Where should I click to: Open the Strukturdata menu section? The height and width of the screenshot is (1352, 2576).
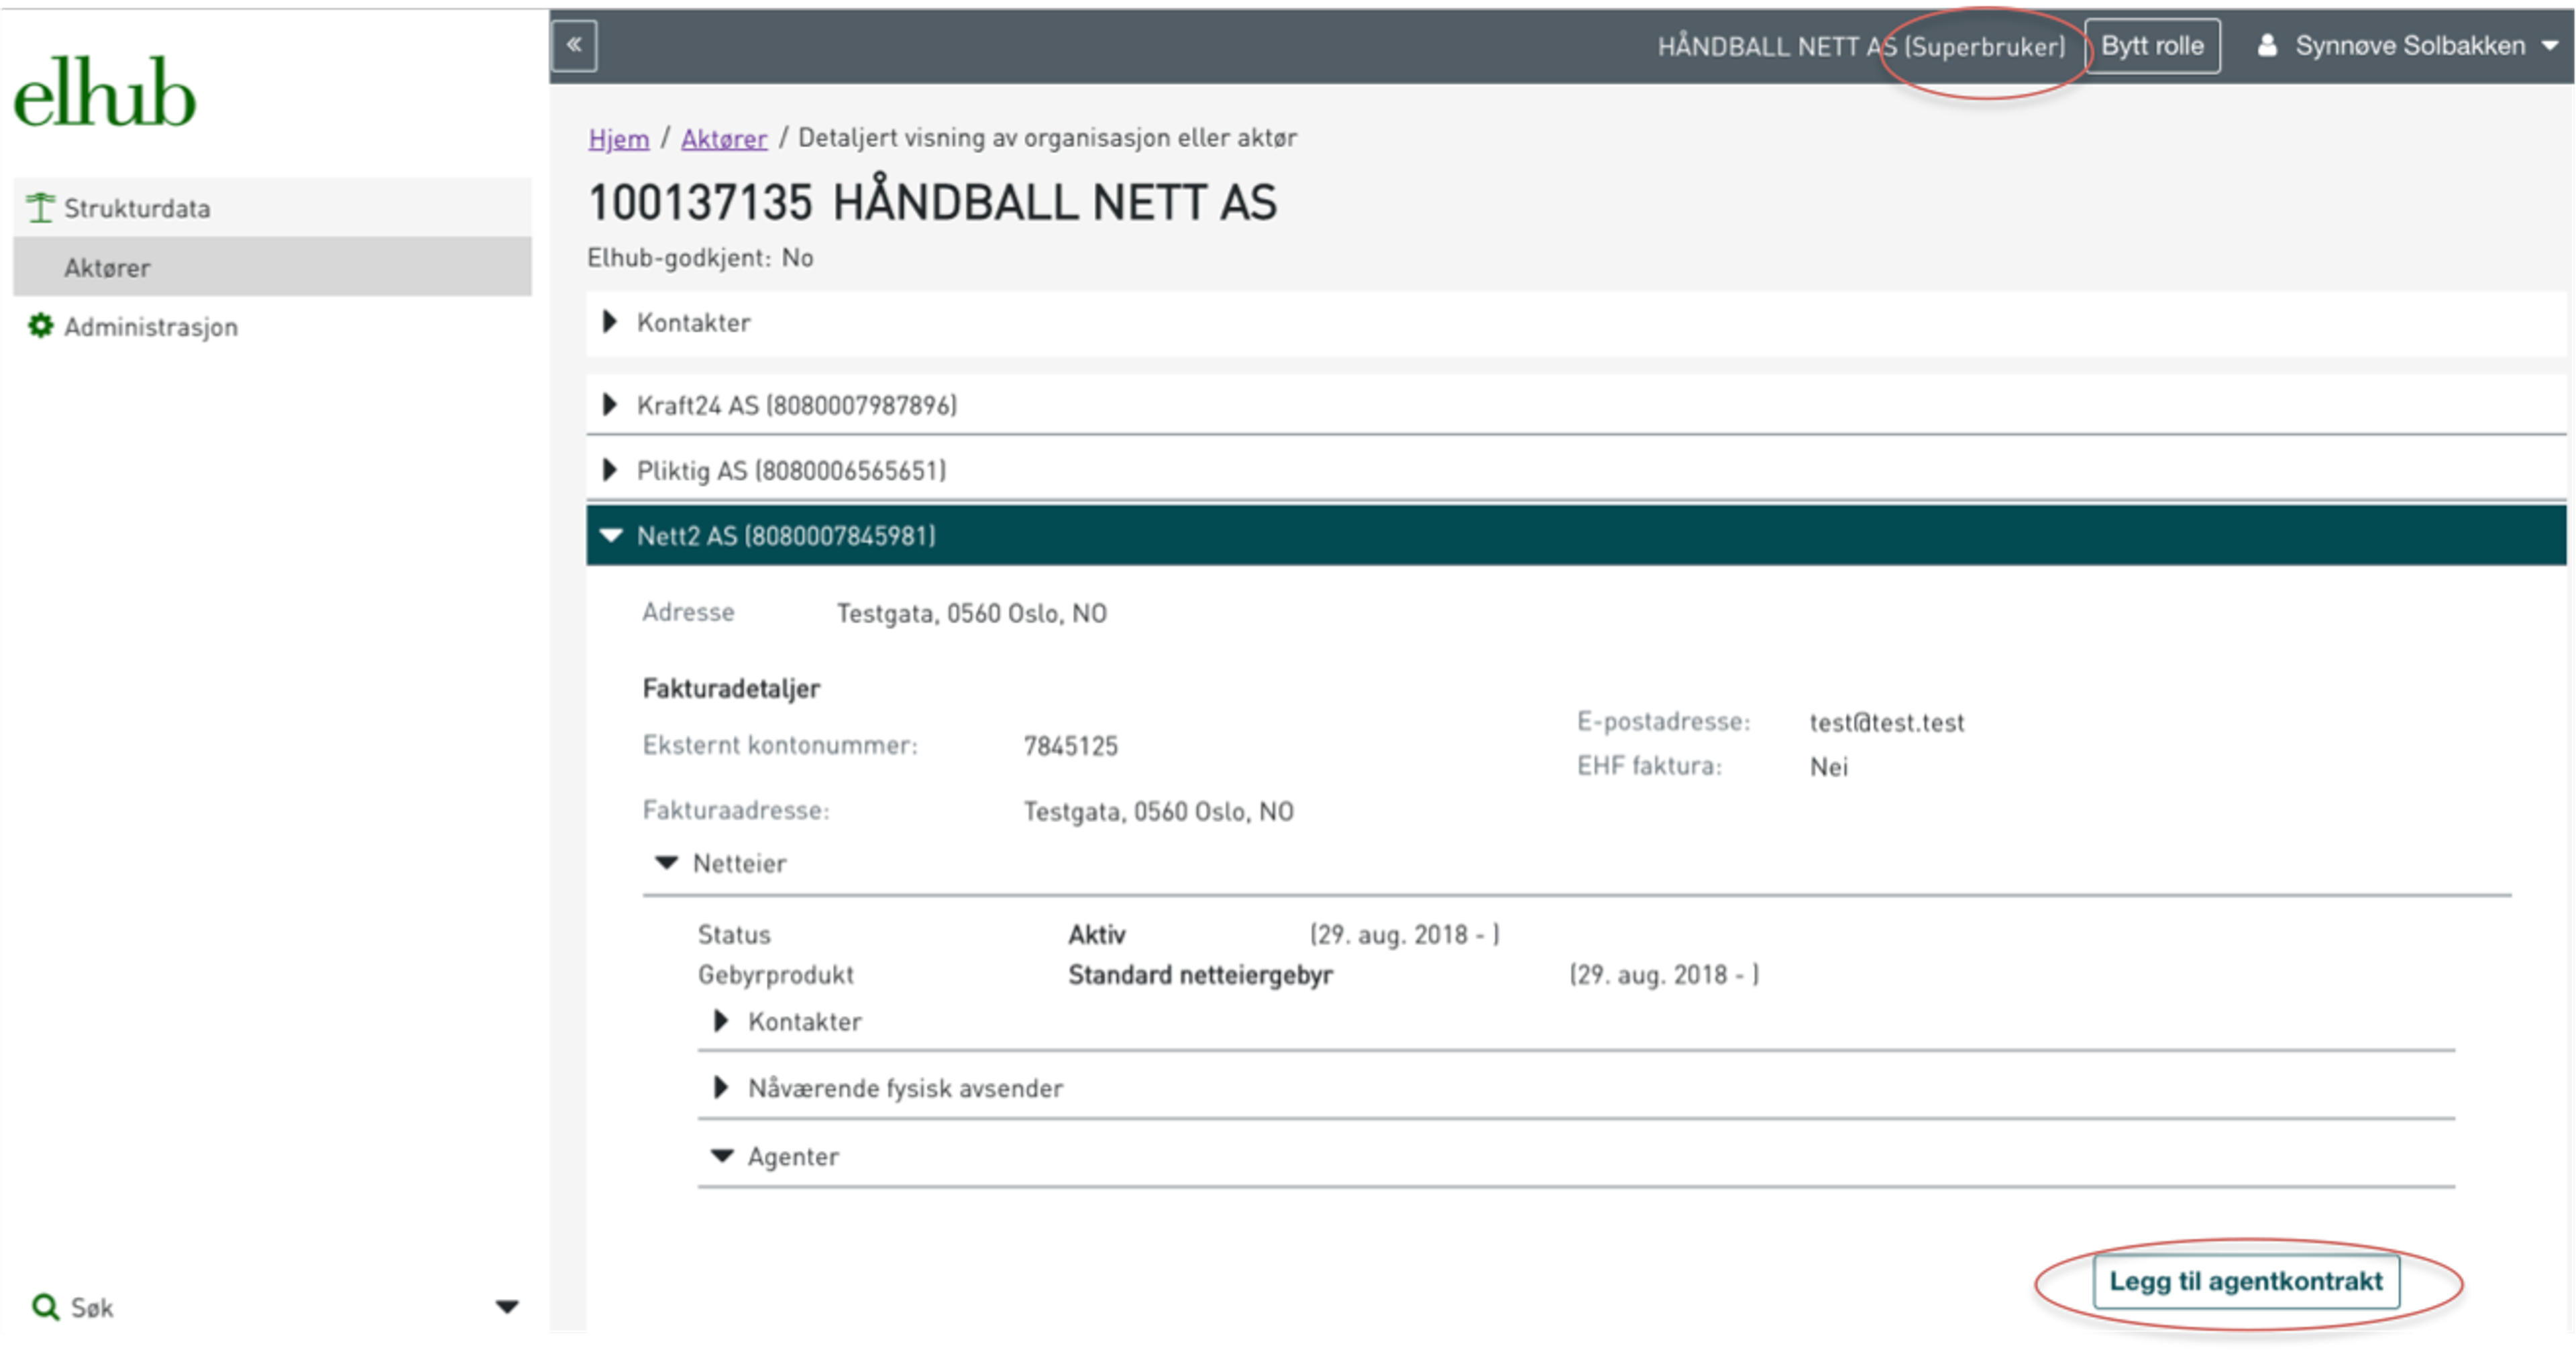272,208
